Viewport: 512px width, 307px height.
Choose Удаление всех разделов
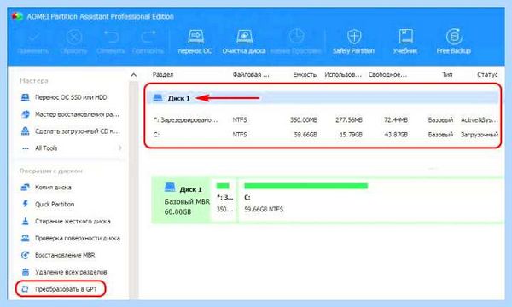point(64,272)
